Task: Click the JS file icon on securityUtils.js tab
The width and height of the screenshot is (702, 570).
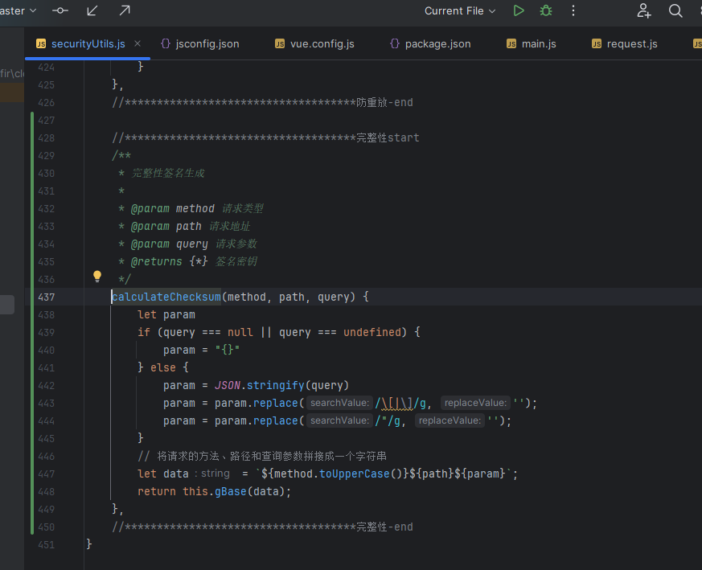Action: tap(41, 44)
